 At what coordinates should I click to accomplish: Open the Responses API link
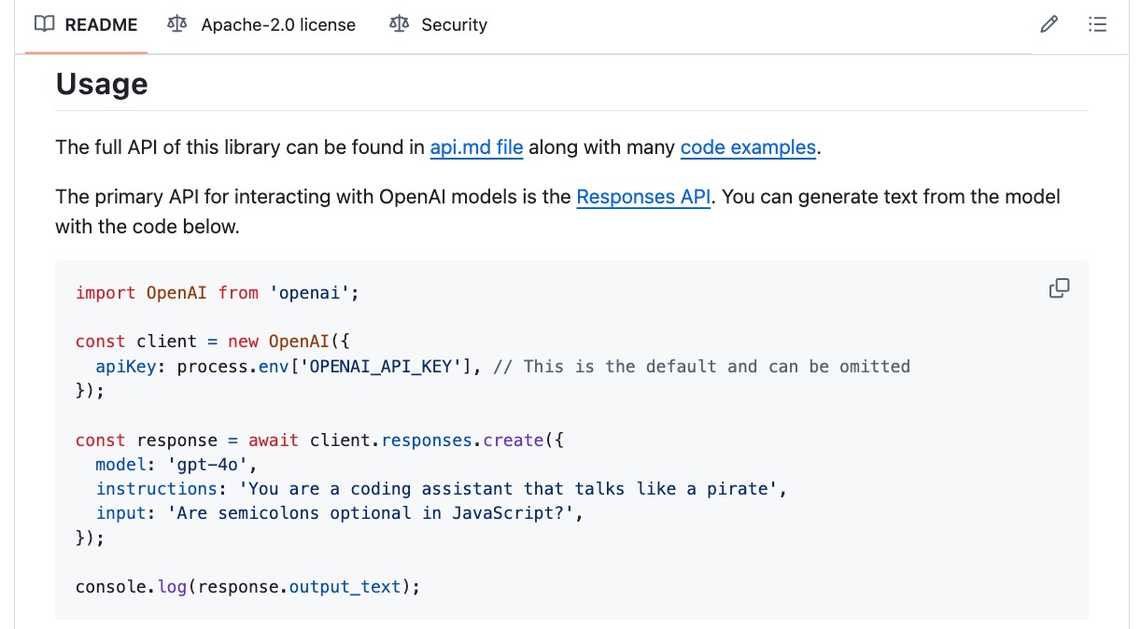[642, 196]
